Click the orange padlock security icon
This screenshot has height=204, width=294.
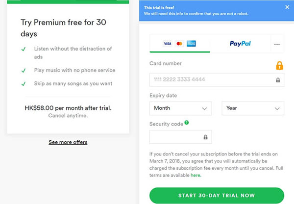point(279,66)
